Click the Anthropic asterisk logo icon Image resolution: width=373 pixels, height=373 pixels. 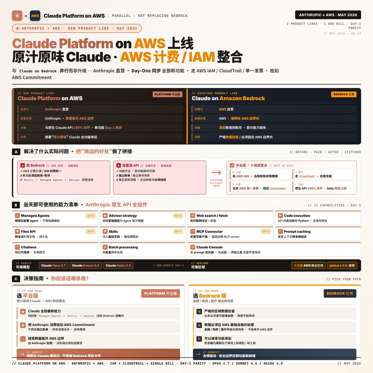(x=17, y=16)
